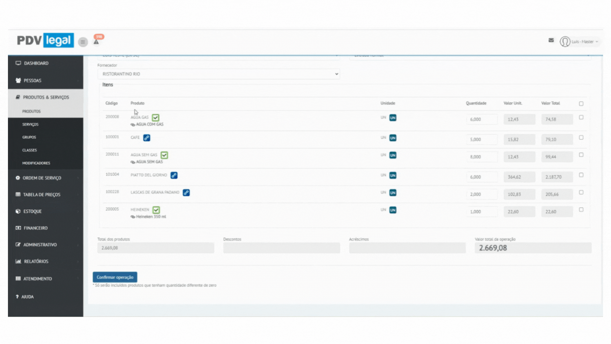
Task: Click the PDV legal logo
Action: click(x=45, y=40)
